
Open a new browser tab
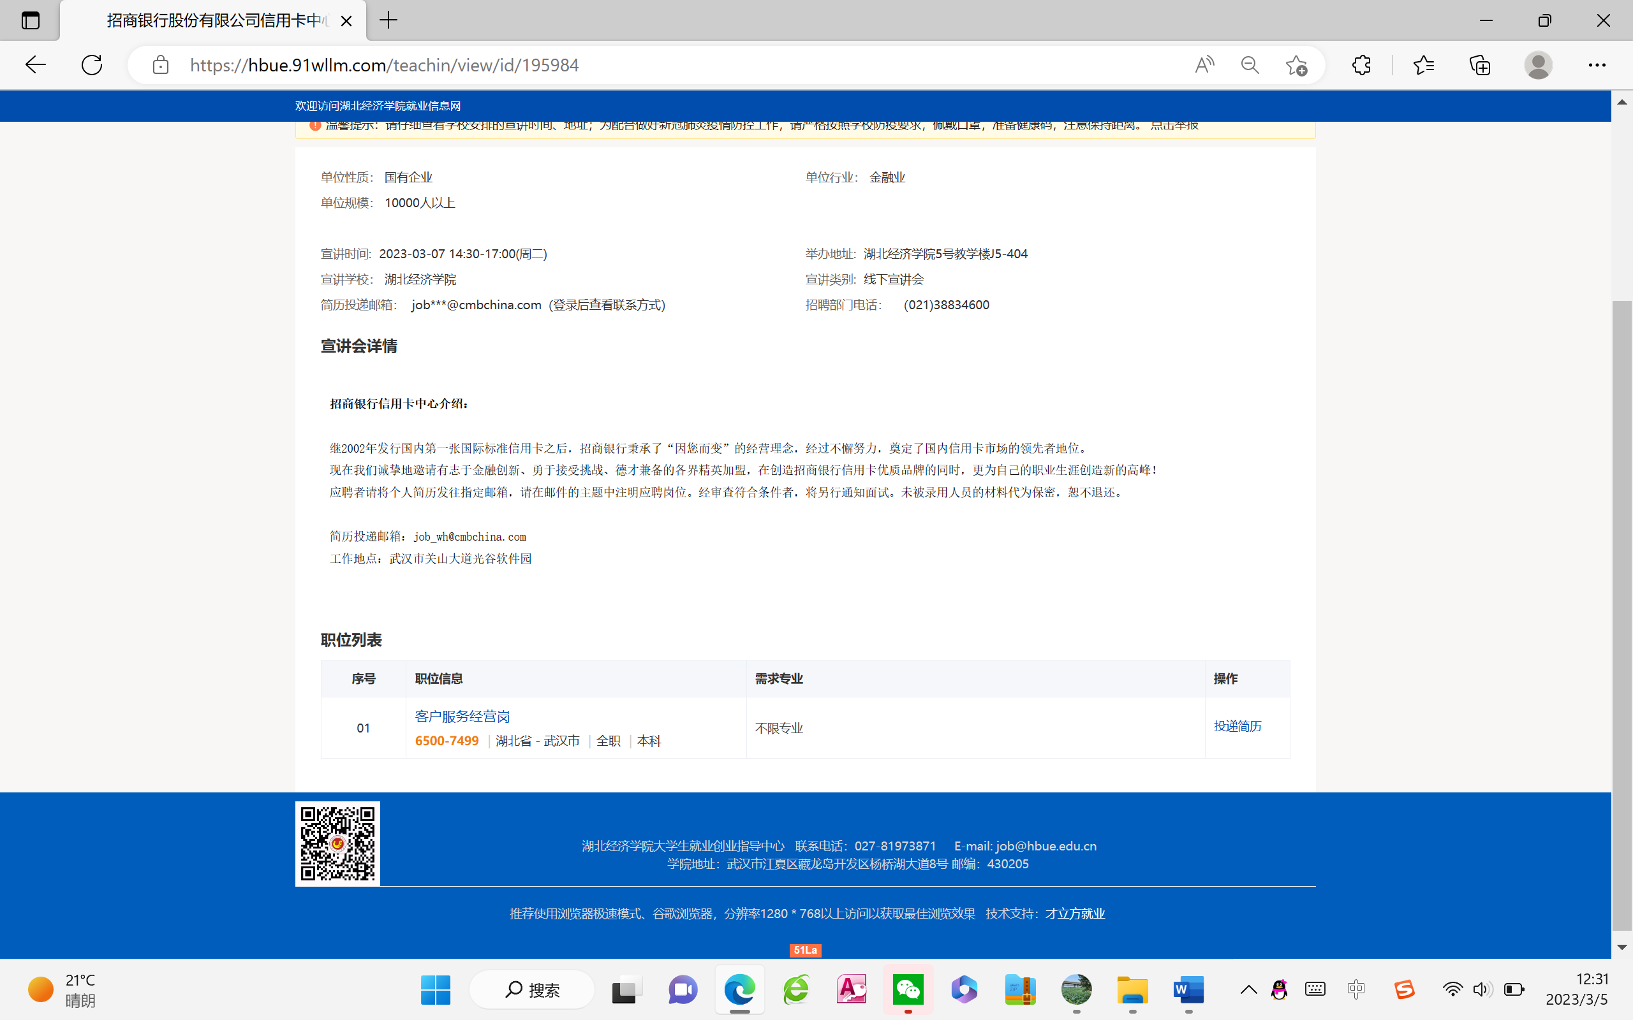coord(388,20)
